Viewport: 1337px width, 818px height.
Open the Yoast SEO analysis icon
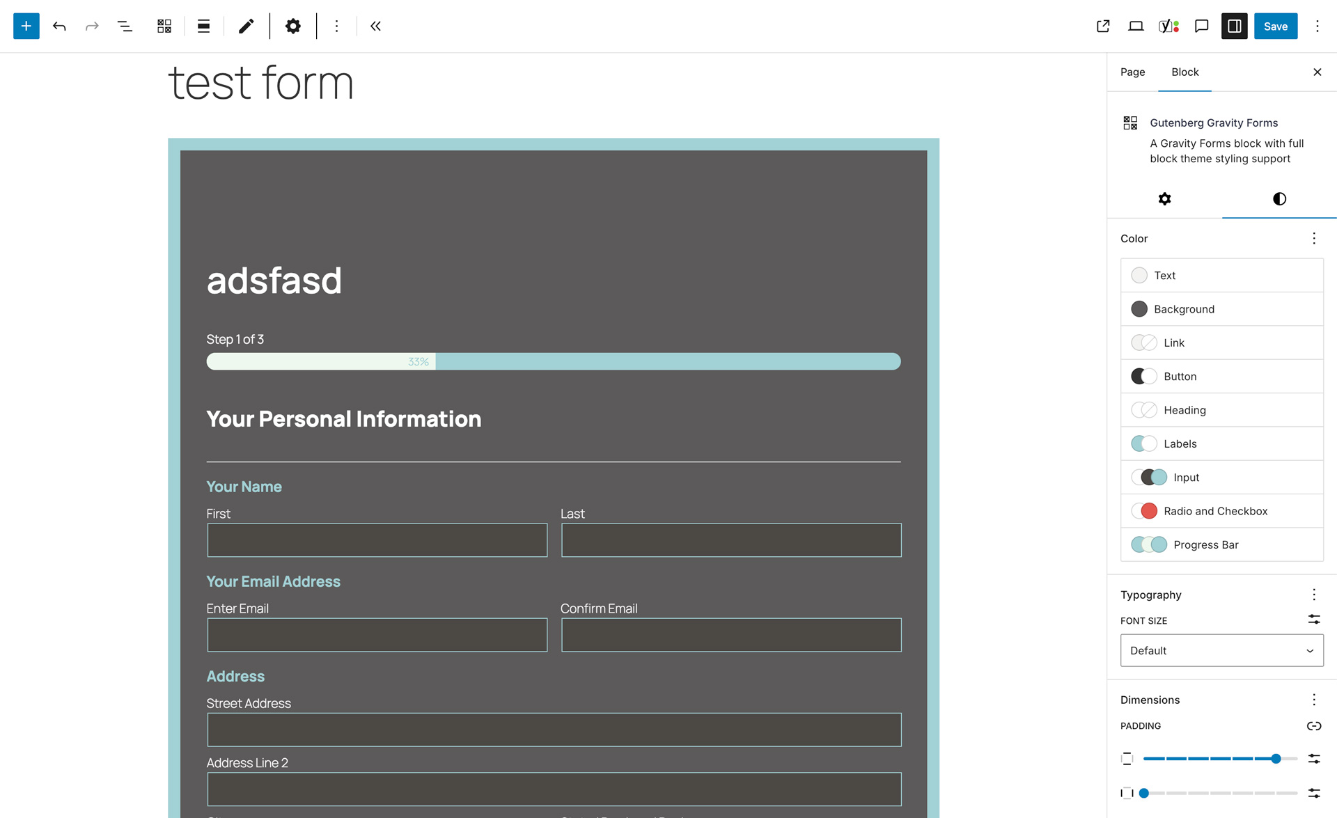pyautogui.click(x=1166, y=26)
